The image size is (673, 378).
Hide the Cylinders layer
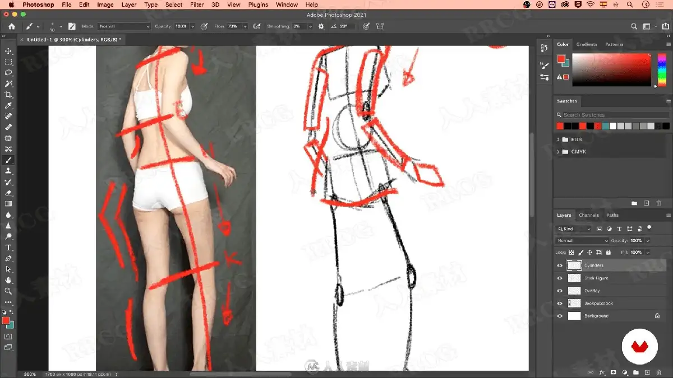[x=559, y=265]
